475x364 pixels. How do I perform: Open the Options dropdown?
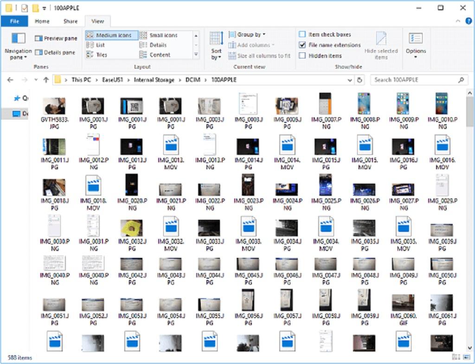click(x=416, y=44)
